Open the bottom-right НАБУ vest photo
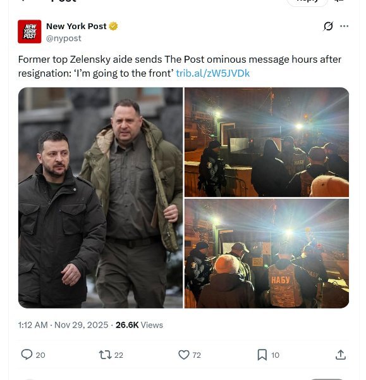Image resolution: width=366 pixels, height=380 pixels. tap(267, 253)
